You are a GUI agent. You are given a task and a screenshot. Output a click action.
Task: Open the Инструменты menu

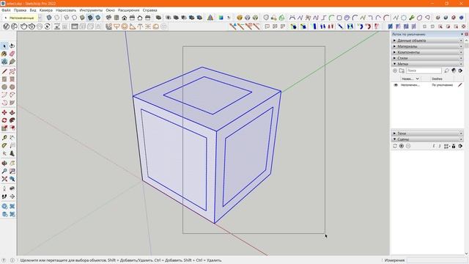(x=91, y=10)
